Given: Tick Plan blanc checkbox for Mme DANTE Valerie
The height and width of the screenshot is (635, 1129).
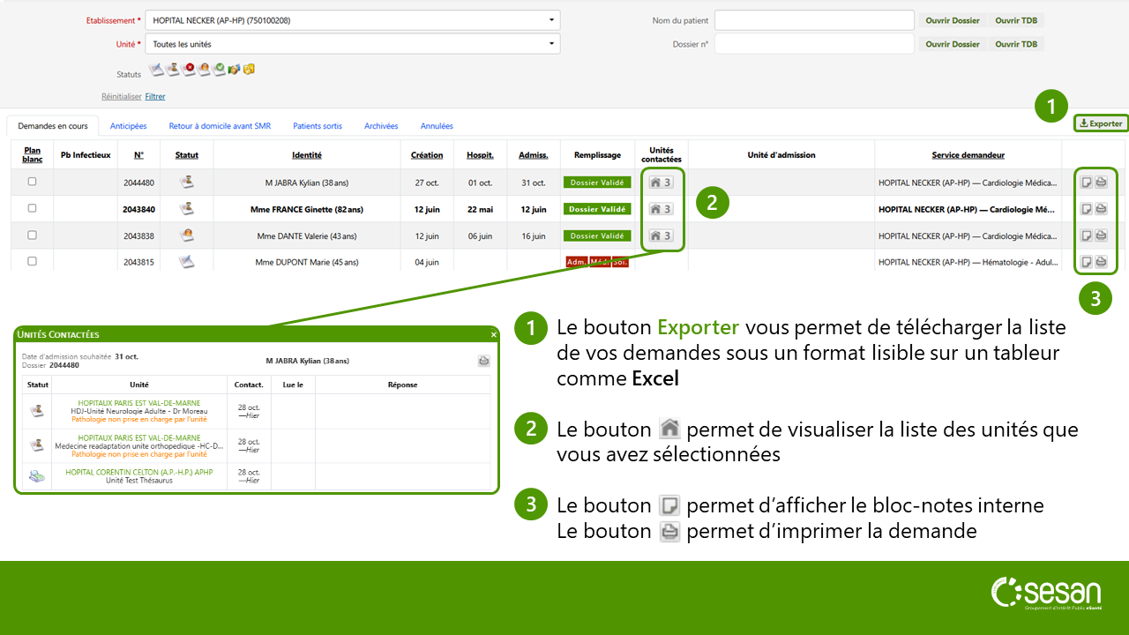Looking at the screenshot, I should 33,235.
